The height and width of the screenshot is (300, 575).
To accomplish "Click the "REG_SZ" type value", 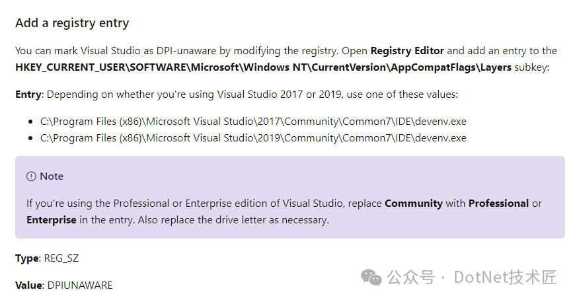I will point(61,258).
